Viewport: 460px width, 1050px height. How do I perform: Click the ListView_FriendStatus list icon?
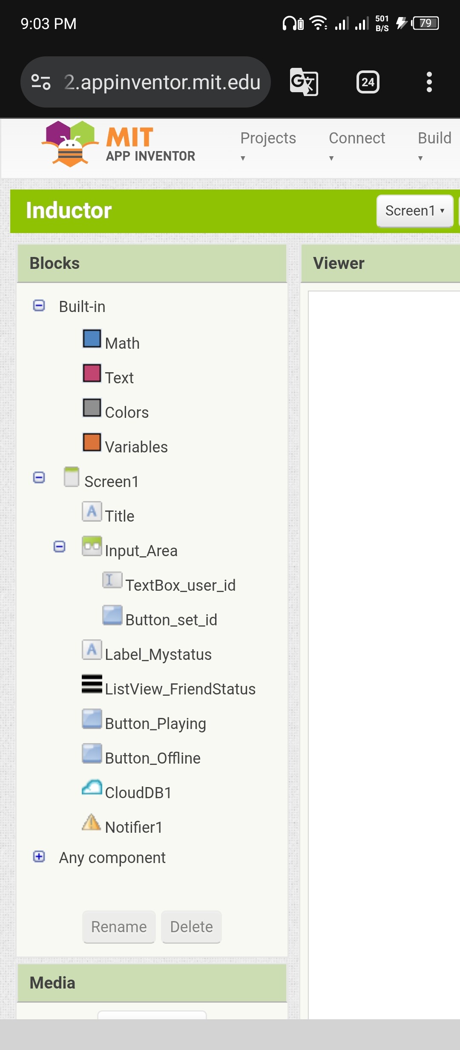coord(92,684)
